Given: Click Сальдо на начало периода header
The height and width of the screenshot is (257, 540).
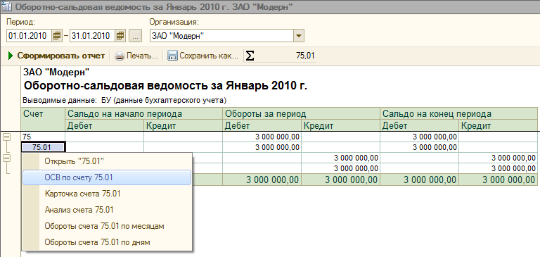Looking at the screenshot, I should click(143, 114).
